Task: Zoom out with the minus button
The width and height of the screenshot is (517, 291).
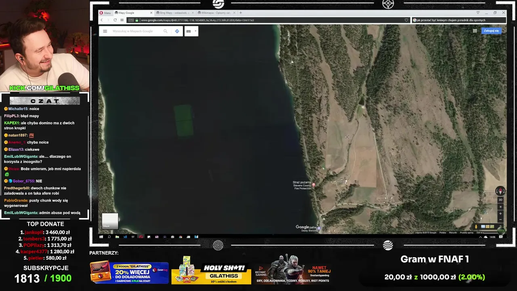Action: [500, 220]
